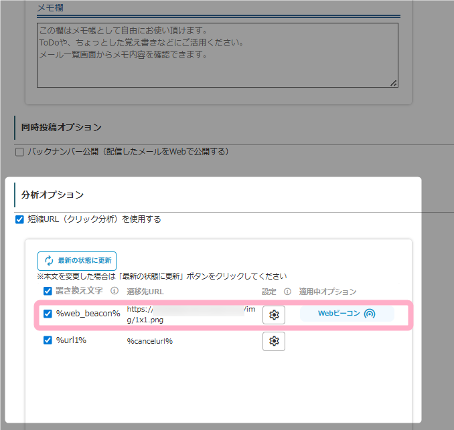Uncheck 短縮URL(クリック分析)を使用する
The width and height of the screenshot is (454, 430).
point(19,219)
